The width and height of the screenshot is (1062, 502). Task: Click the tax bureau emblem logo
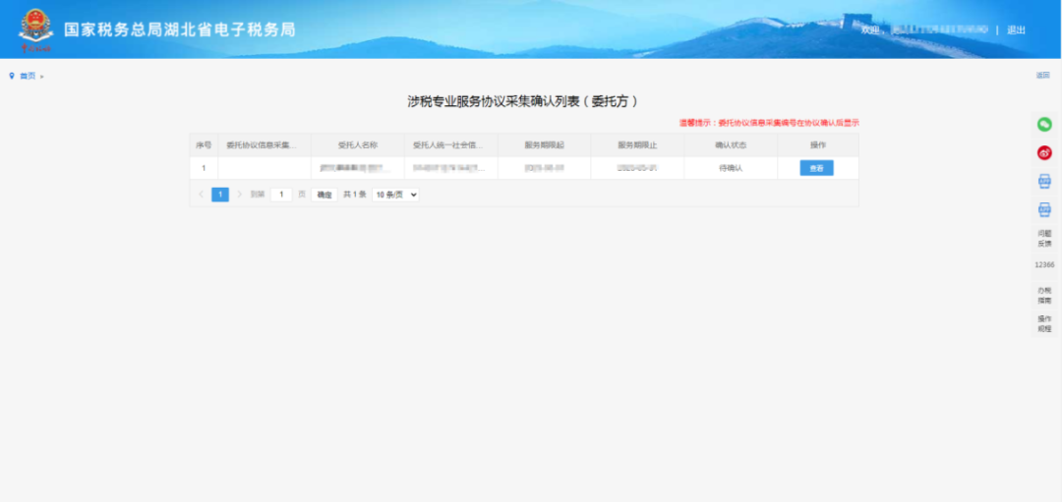35,29
